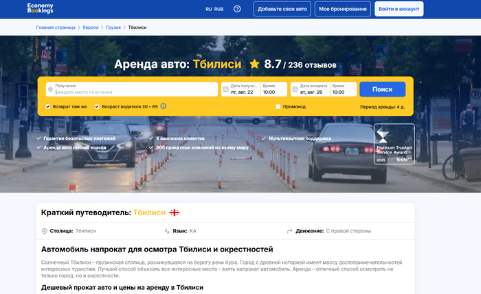Click the Мультиязычная поддержка text
This screenshot has width=481, height=294.
300,138
